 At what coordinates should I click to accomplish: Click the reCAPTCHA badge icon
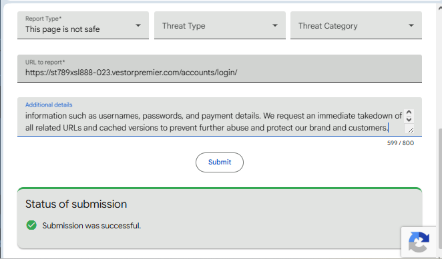(419, 242)
